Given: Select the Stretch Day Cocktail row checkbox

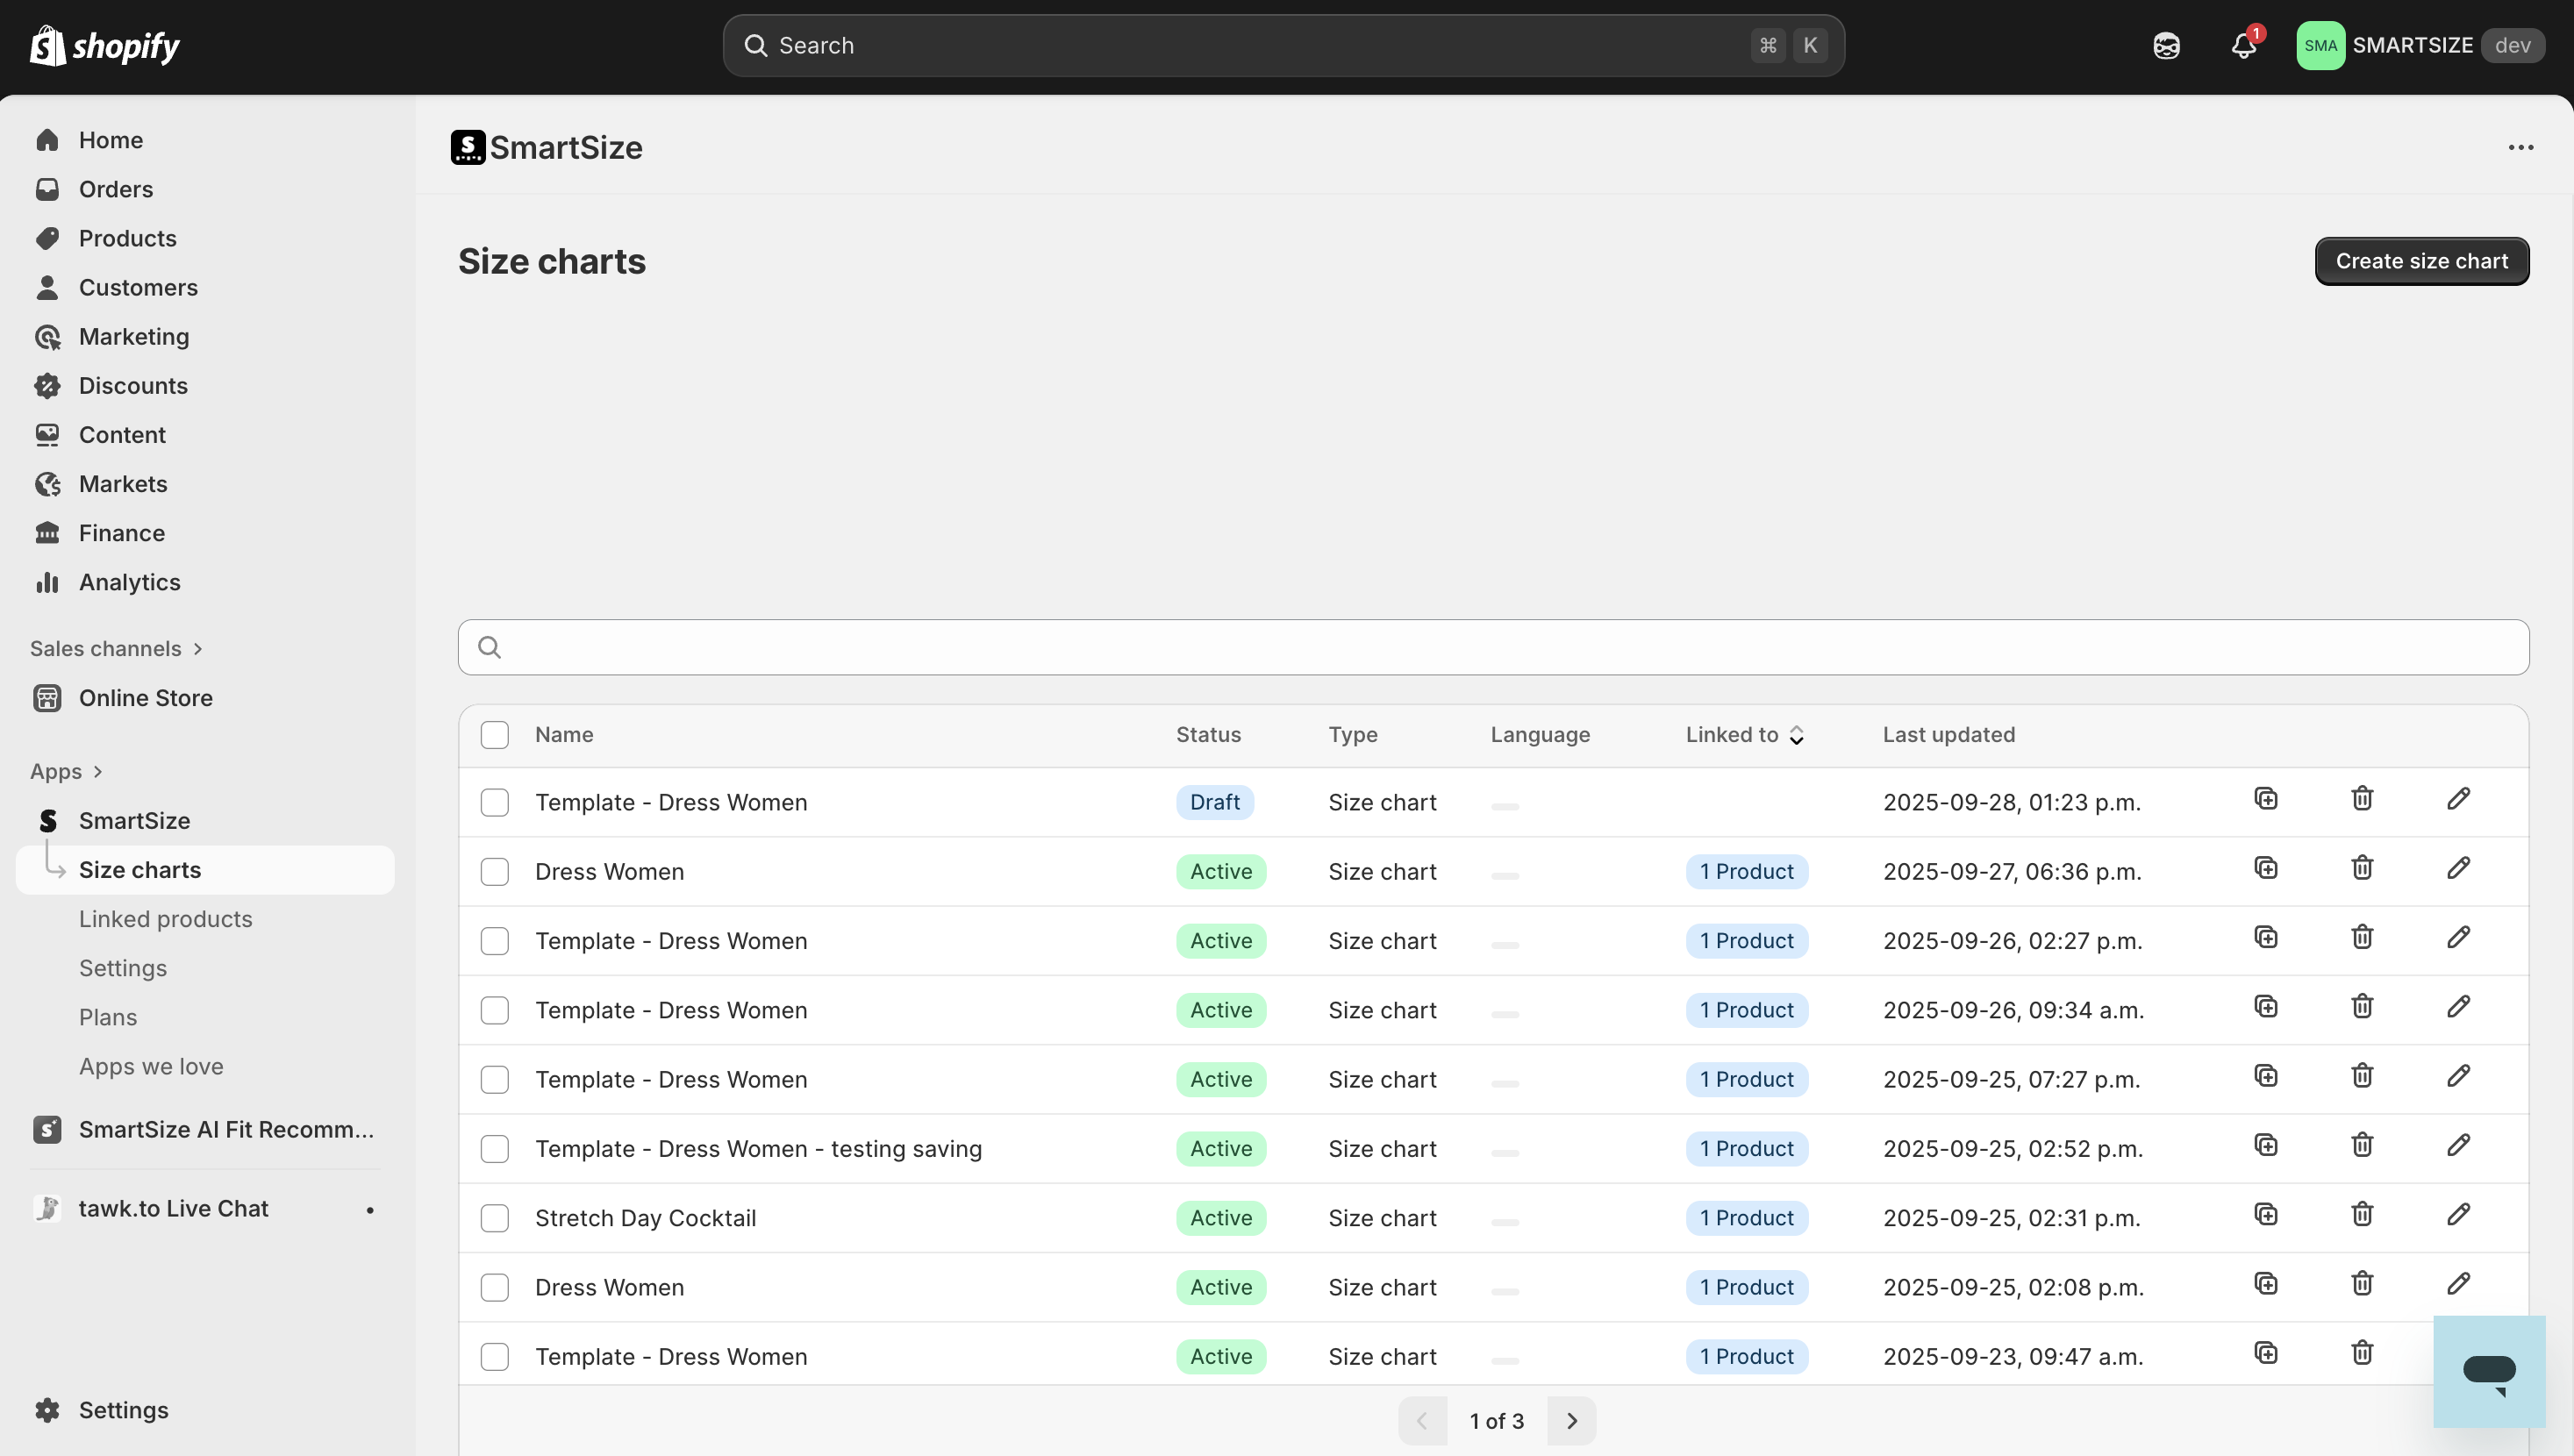Looking at the screenshot, I should (x=495, y=1218).
